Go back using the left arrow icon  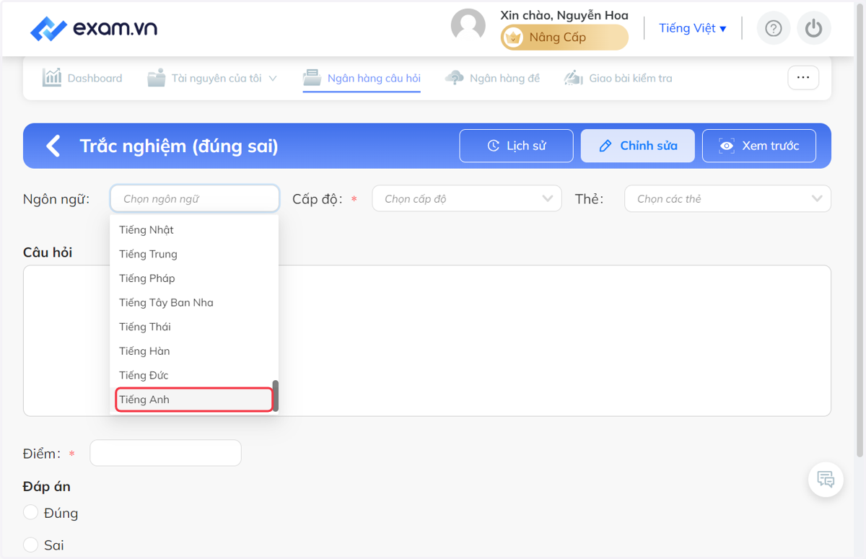pyautogui.click(x=53, y=146)
